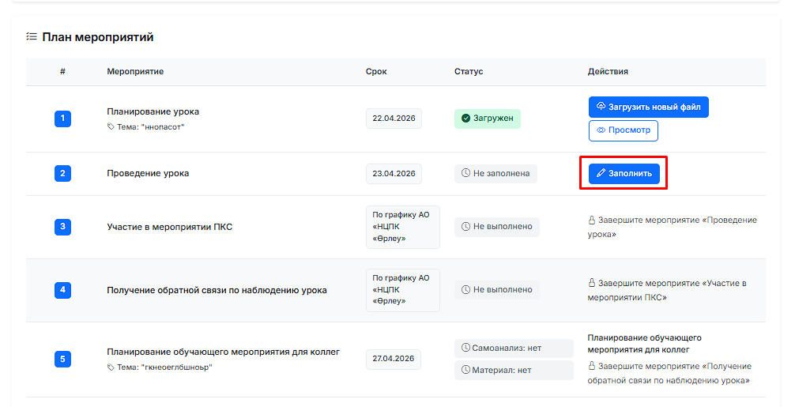
Task: Click the pencil icon in Заполнить button
Action: [601, 173]
